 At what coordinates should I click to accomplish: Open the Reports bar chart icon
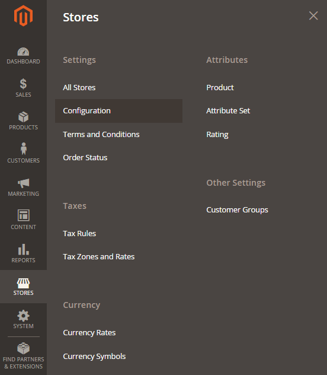[x=23, y=249]
